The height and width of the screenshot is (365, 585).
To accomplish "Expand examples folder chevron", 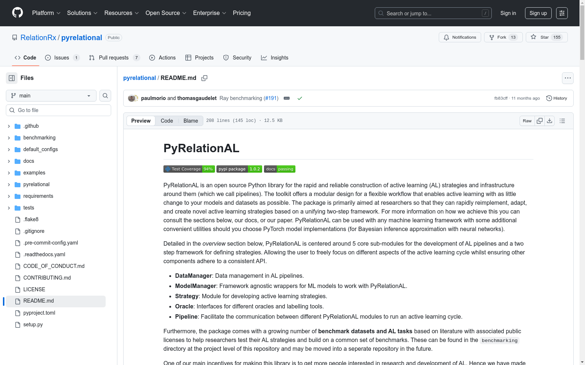I will pyautogui.click(x=9, y=173).
